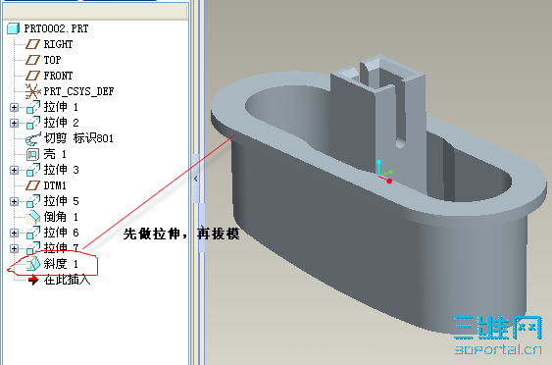Click the 拉伸 5 extrude feature icon
This screenshot has height=365, width=552.
coord(33,201)
